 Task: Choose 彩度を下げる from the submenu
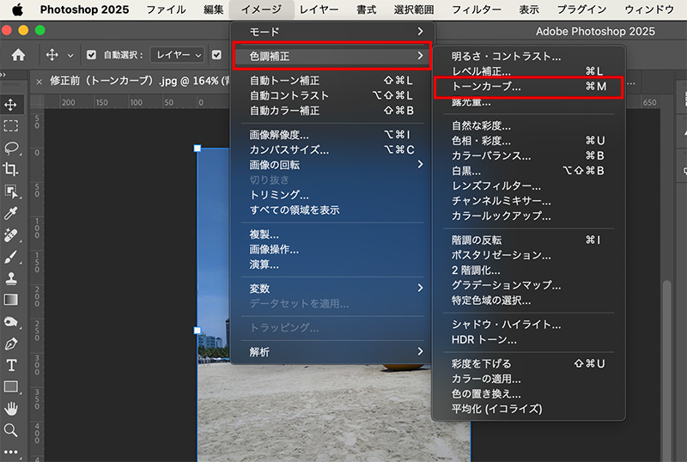[x=528, y=364]
